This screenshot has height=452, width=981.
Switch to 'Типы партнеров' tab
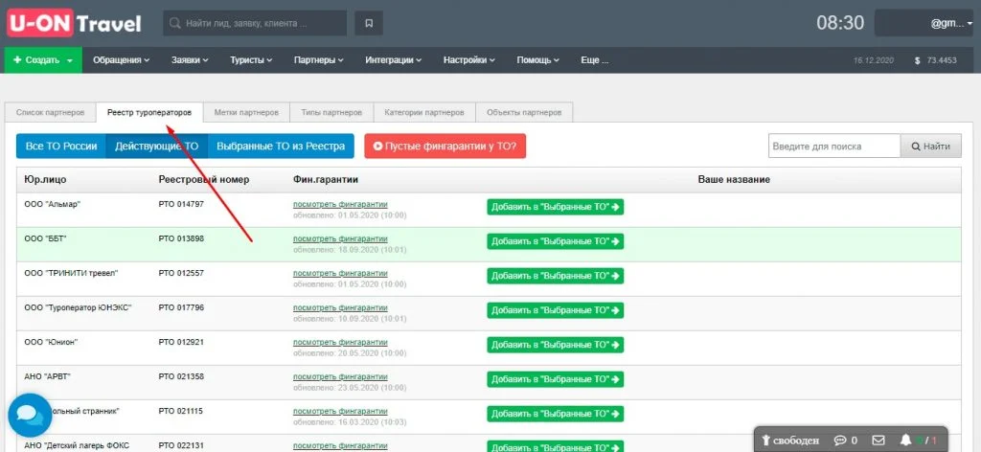(331, 113)
